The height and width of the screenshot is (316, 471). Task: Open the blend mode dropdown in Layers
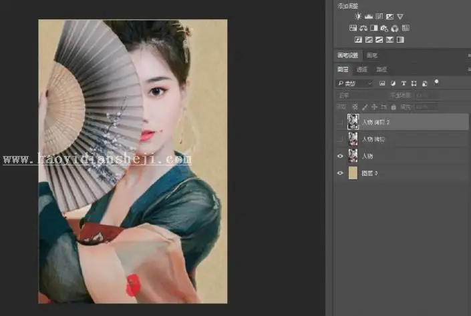(x=361, y=95)
